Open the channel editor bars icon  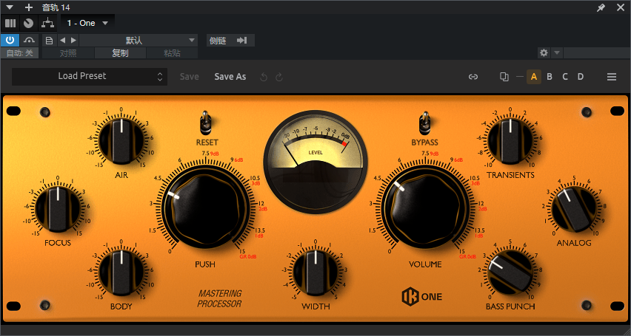click(10, 24)
